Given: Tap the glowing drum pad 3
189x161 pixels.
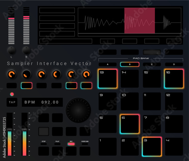Looking at the screenshot, I should click(152, 147).
